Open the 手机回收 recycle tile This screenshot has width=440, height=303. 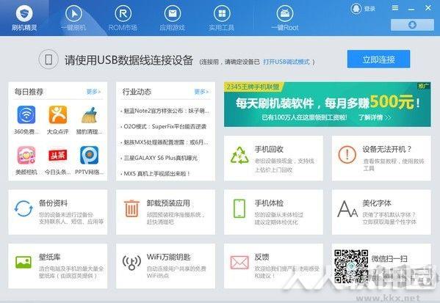(x=273, y=158)
